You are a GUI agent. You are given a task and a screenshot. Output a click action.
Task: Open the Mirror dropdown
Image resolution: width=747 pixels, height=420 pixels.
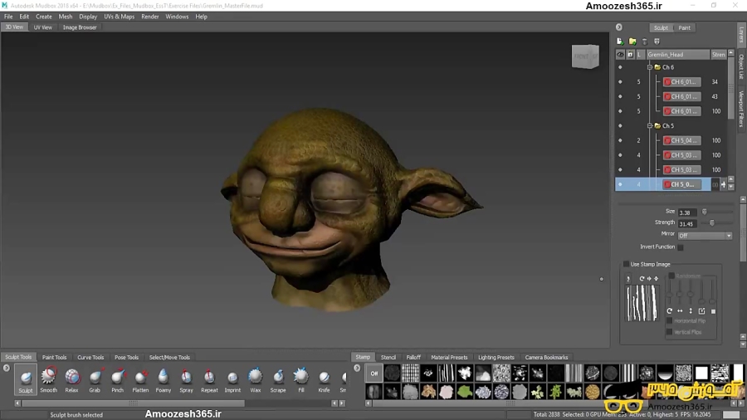705,236
